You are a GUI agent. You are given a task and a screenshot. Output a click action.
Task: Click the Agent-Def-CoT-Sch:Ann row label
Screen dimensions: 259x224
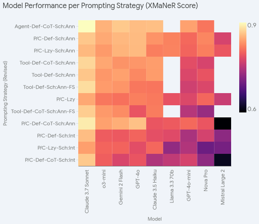[x=45, y=27]
